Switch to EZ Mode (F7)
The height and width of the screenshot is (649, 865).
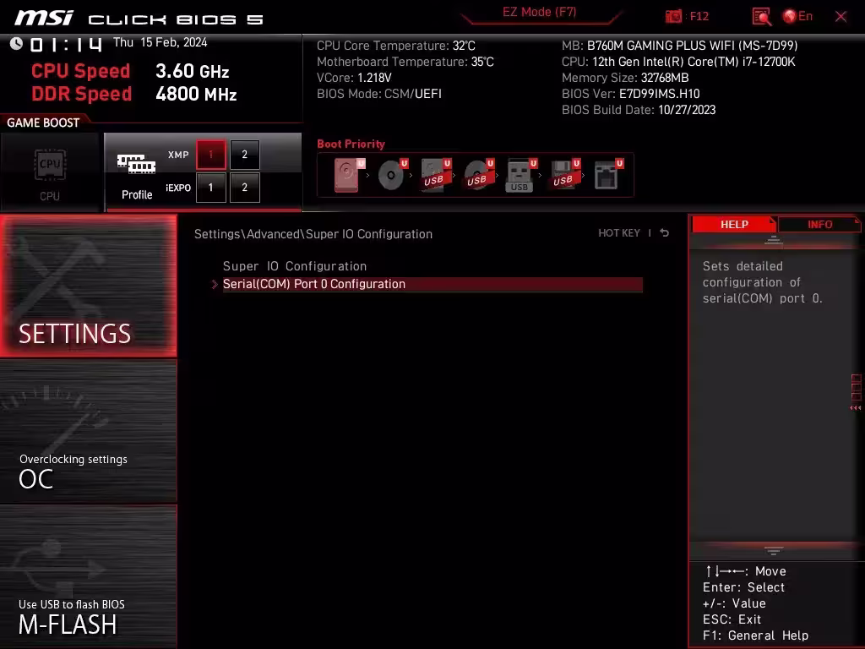point(539,13)
